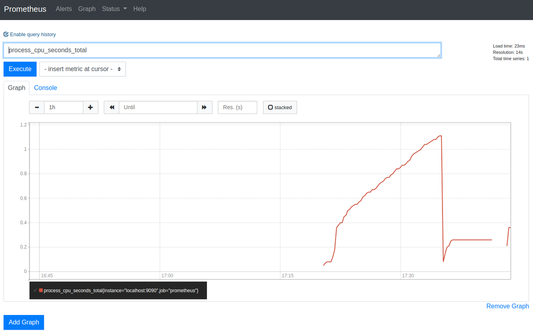This screenshot has width=533, height=335.
Task: Click the Prometheus brand link
Action: pos(25,9)
